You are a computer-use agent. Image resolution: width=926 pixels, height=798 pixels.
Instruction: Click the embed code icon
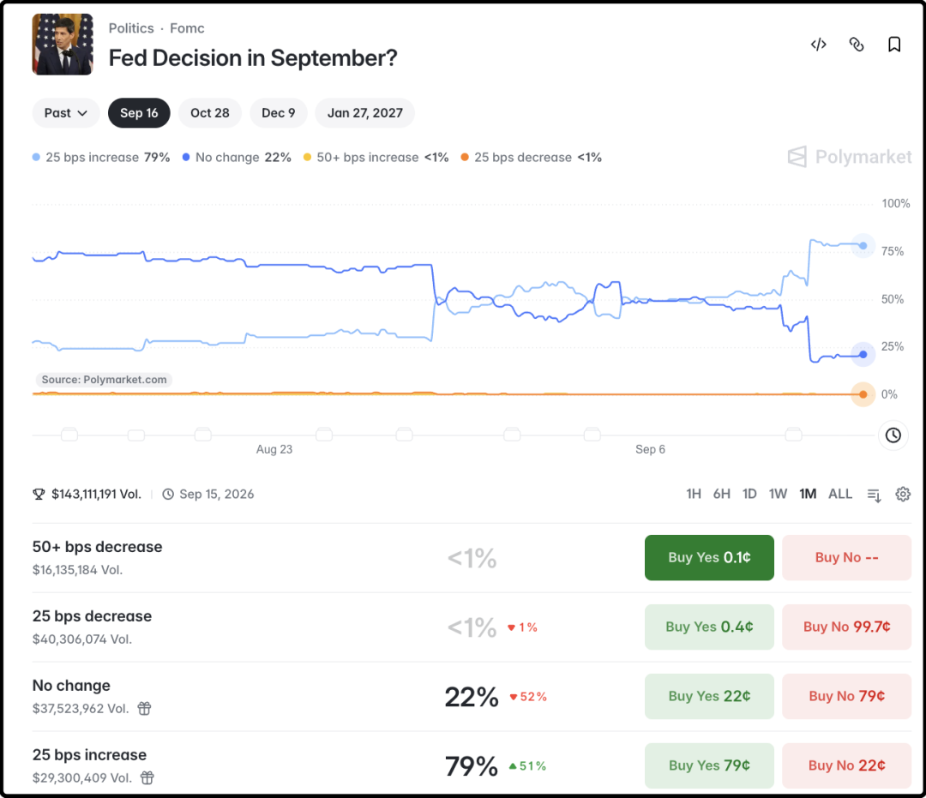click(x=818, y=45)
